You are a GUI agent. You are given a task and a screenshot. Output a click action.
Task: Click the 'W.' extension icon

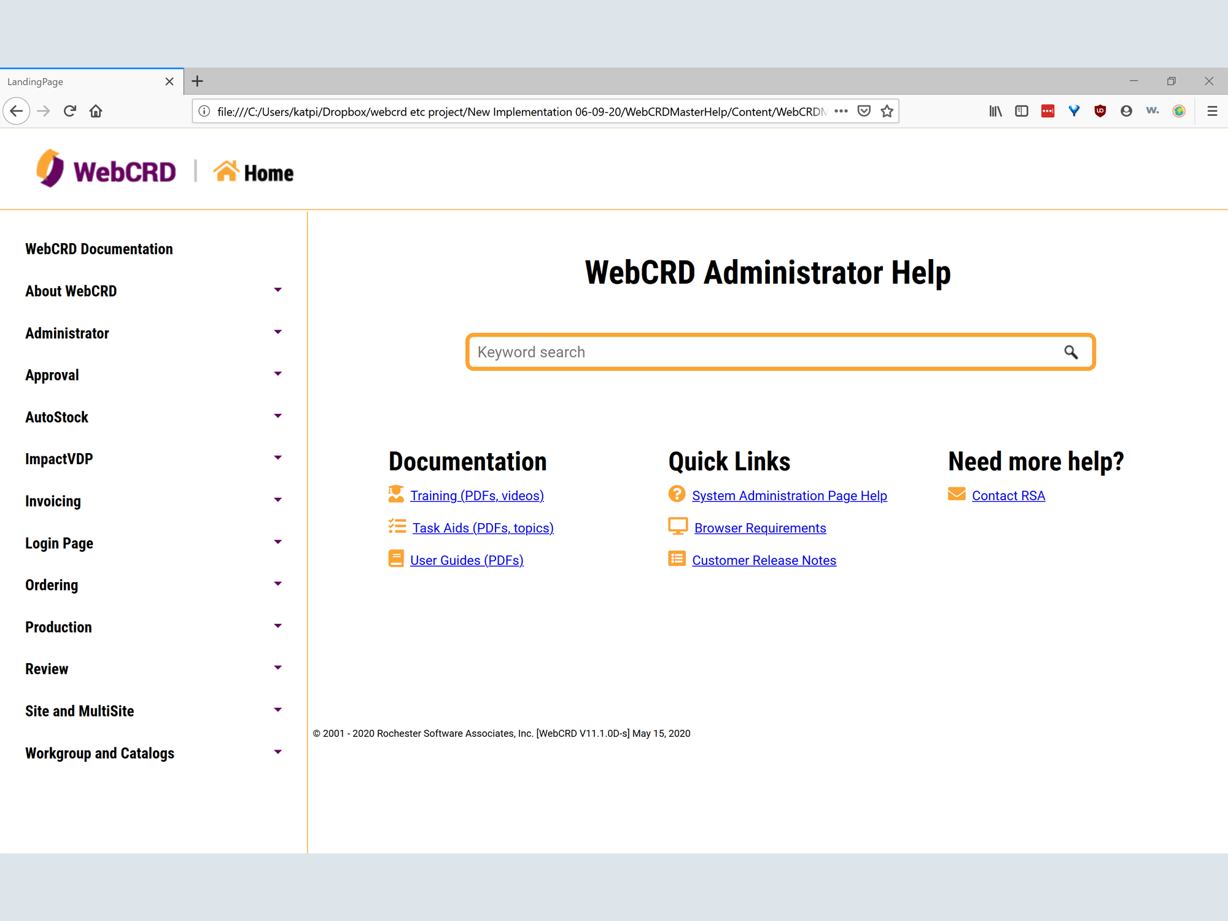1152,111
